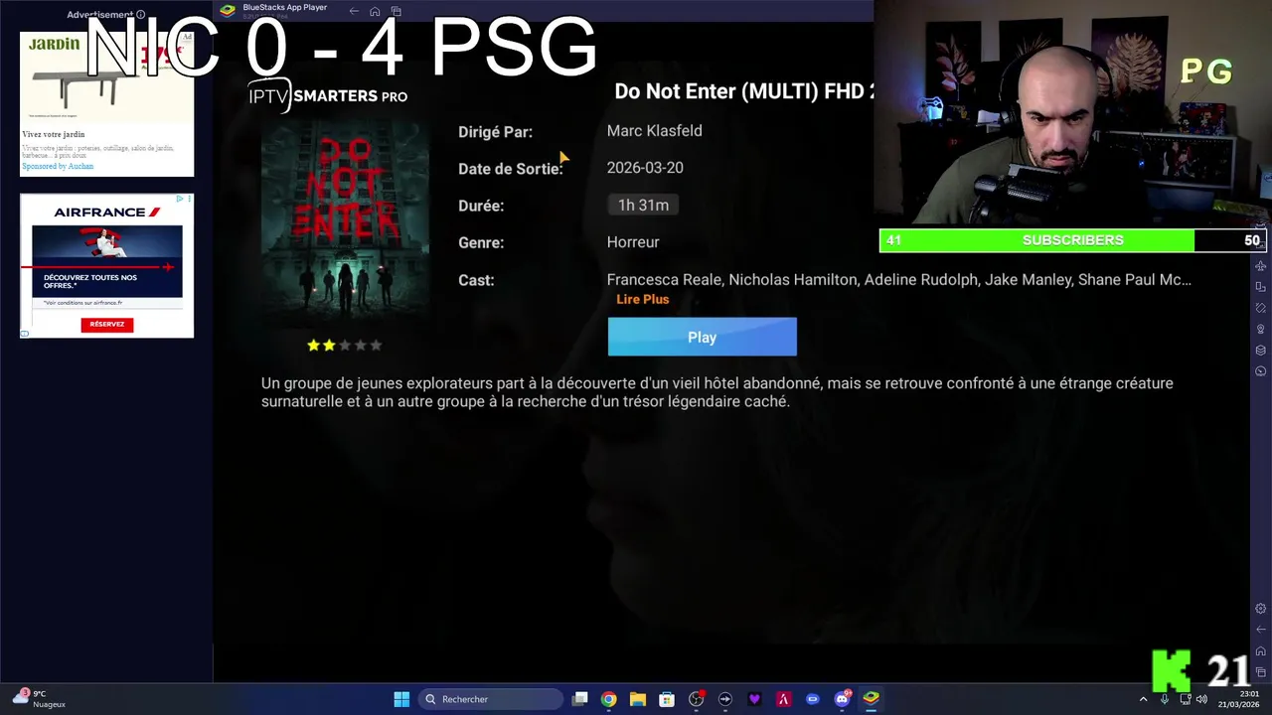
Task: Click the Cast label
Action: tap(476, 280)
